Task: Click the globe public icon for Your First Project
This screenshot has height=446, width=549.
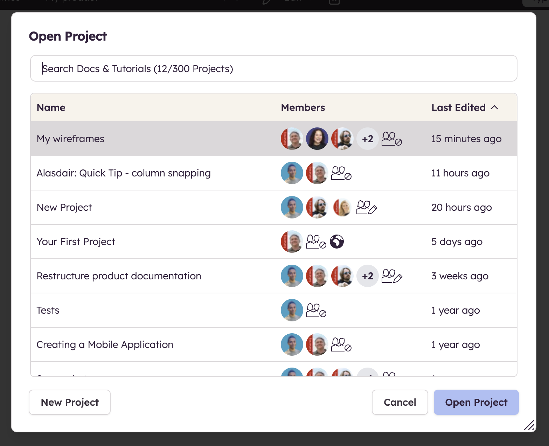Action: pyautogui.click(x=337, y=242)
